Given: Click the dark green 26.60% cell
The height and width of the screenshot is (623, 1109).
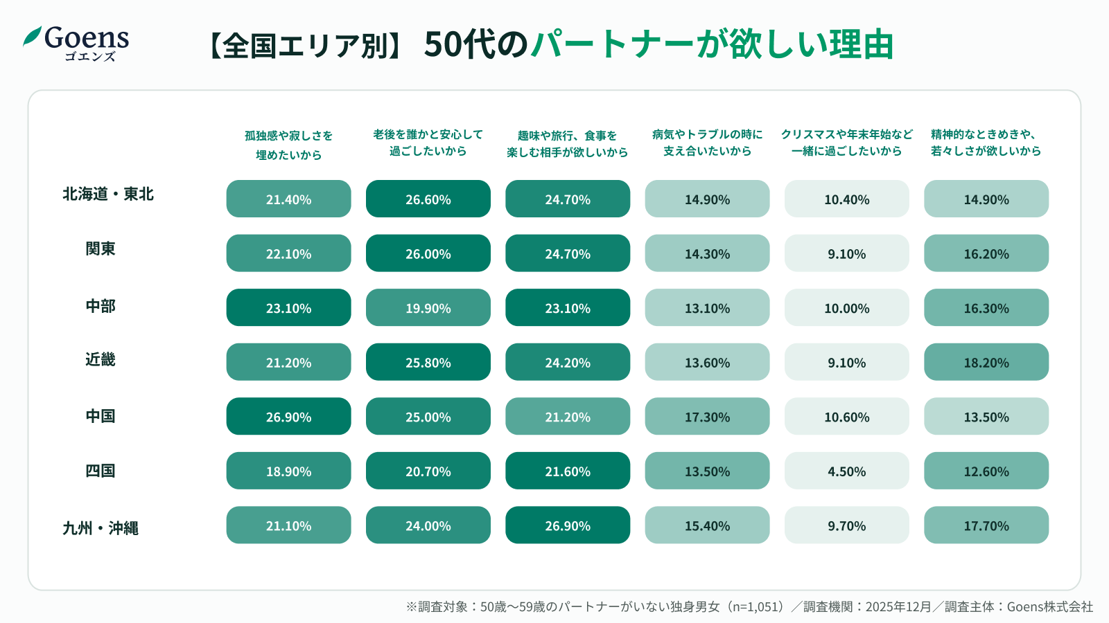Looking at the screenshot, I should point(428,199).
